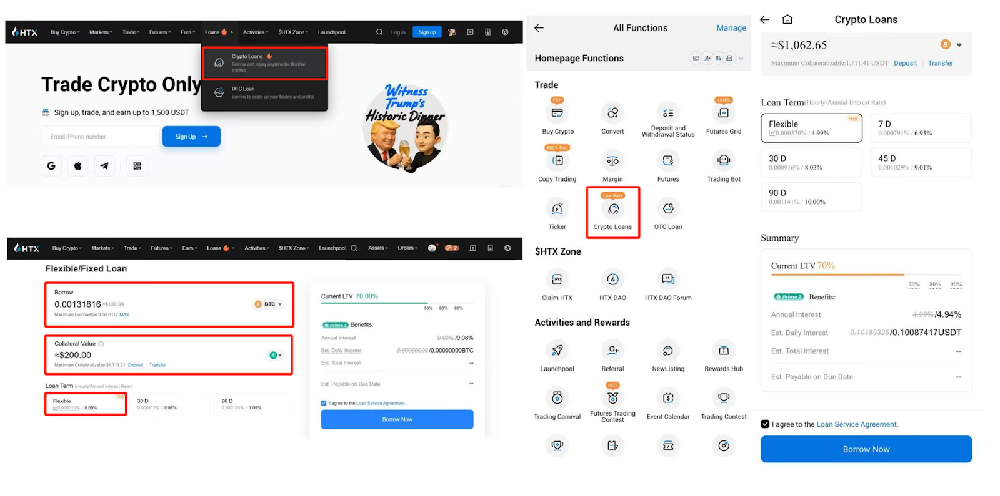Click Email/Phone number input field

click(100, 137)
